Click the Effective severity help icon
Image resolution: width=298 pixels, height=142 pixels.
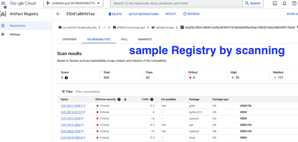pos(119,99)
